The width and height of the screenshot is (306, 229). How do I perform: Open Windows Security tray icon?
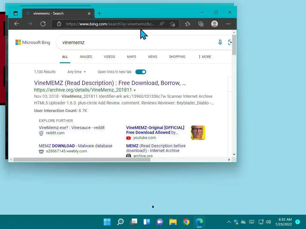pyautogui.click(x=236, y=222)
